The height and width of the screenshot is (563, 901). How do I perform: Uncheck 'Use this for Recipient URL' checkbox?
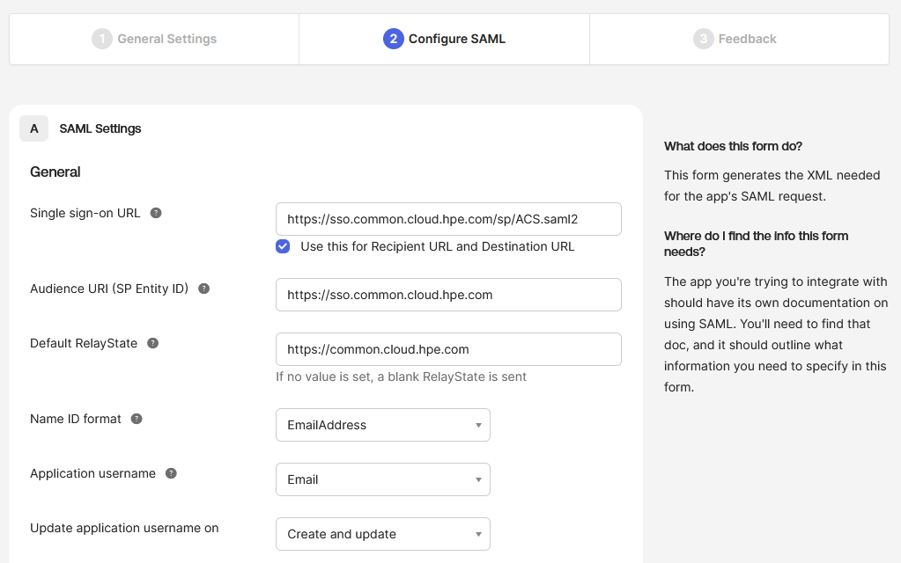coord(283,246)
